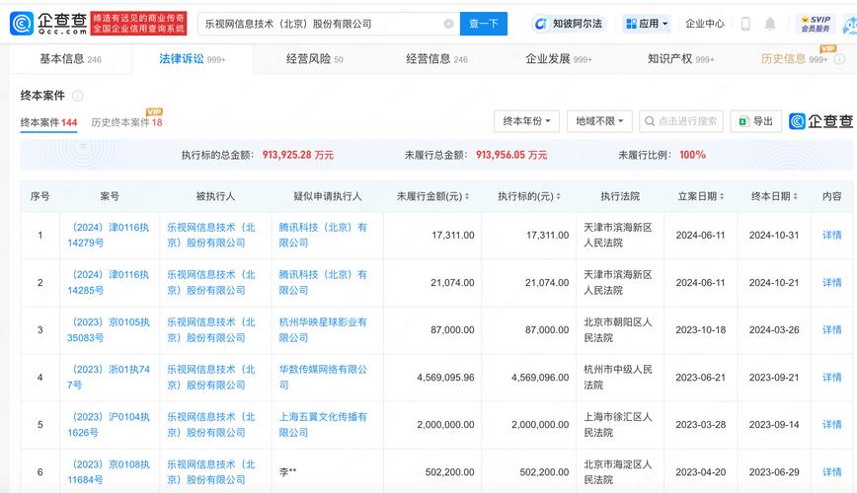Viewport: 857px width, 493px height.
Task: Open 乐视网 company link in row 1
Action: [x=211, y=236]
